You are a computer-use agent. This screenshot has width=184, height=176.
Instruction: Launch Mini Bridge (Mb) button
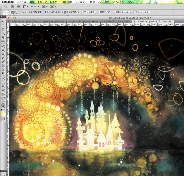tap(18, 7)
